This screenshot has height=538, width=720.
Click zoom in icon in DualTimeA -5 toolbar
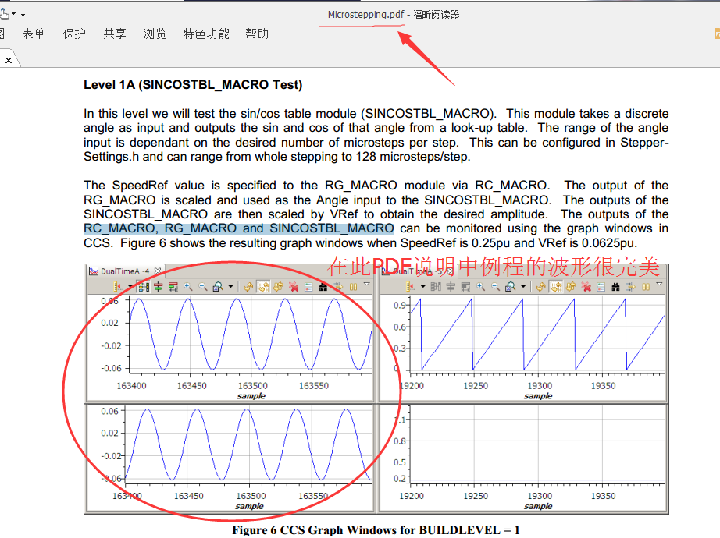480,287
